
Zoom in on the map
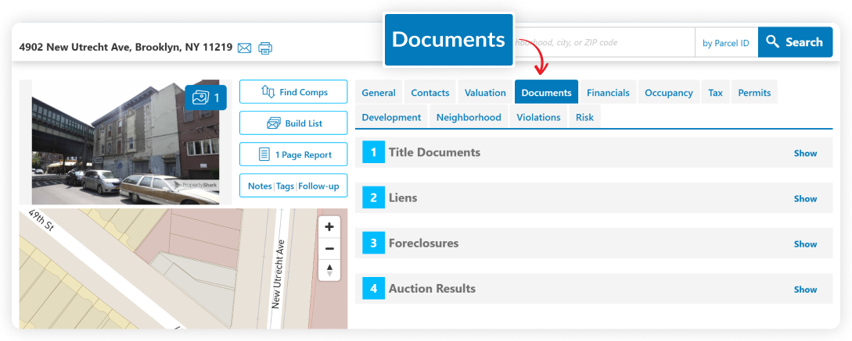click(329, 227)
